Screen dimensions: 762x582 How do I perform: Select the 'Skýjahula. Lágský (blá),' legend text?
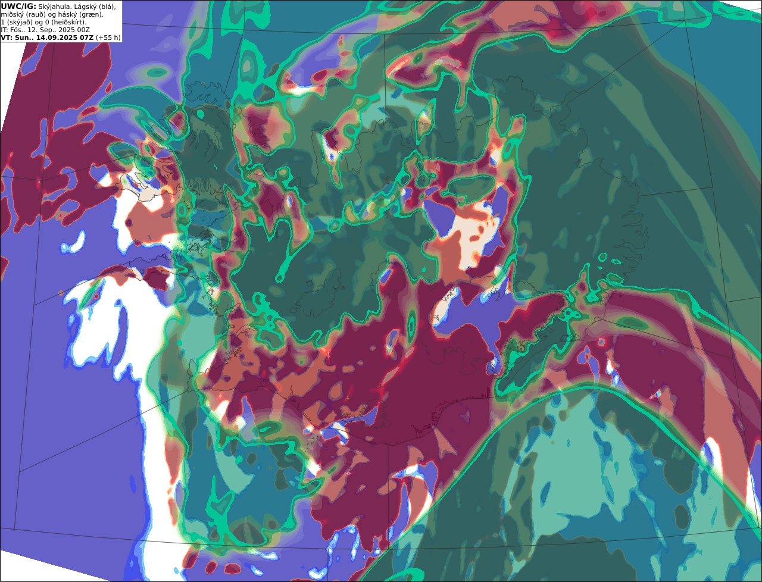pos(77,6)
